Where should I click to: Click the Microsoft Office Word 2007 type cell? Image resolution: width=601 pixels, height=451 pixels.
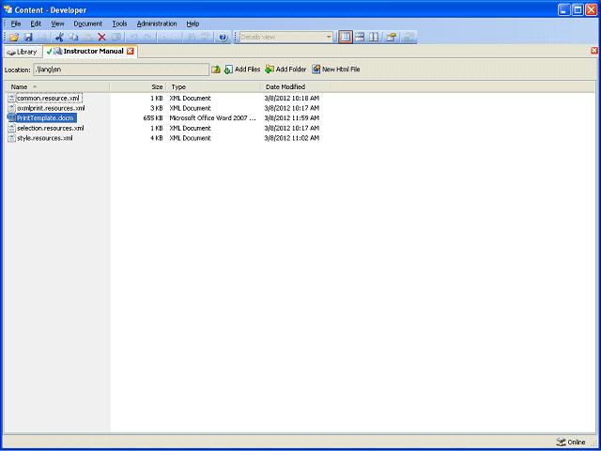pos(213,118)
